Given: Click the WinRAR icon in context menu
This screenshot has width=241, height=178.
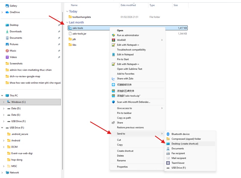Looking at the screenshot, I should (114, 40).
